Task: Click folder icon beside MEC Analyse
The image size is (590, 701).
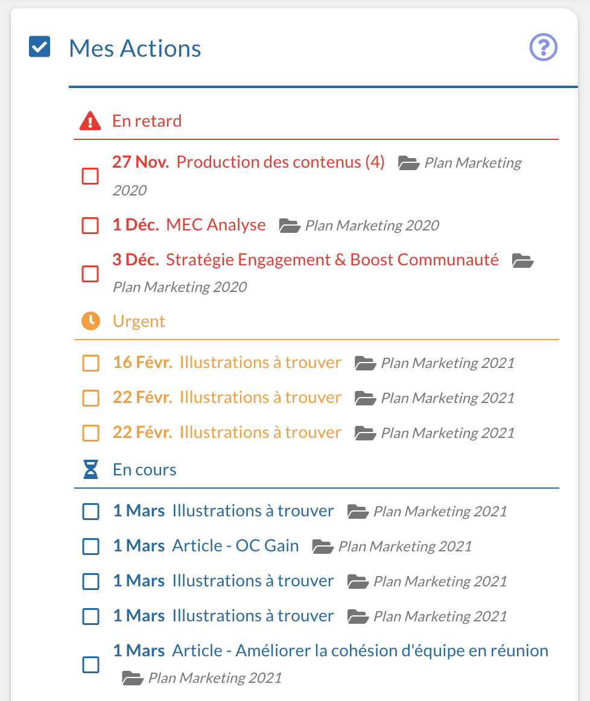Action: 290,226
